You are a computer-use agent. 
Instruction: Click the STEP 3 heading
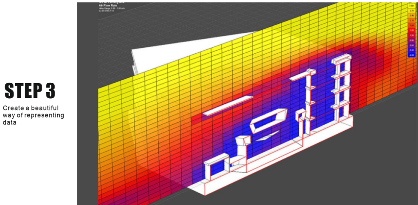pos(30,90)
